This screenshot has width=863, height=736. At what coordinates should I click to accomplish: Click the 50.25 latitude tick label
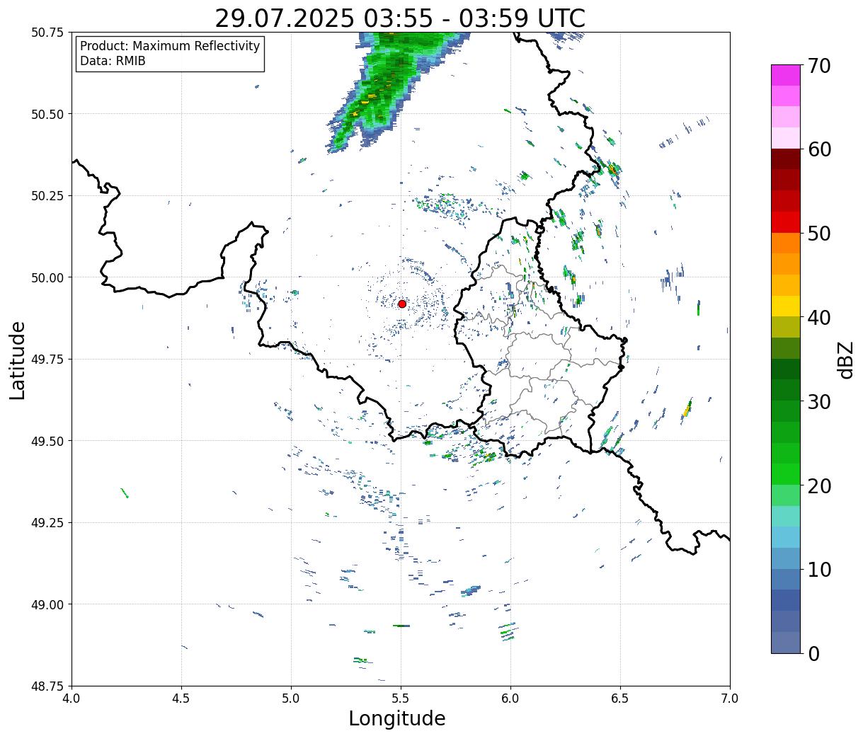[x=47, y=196]
